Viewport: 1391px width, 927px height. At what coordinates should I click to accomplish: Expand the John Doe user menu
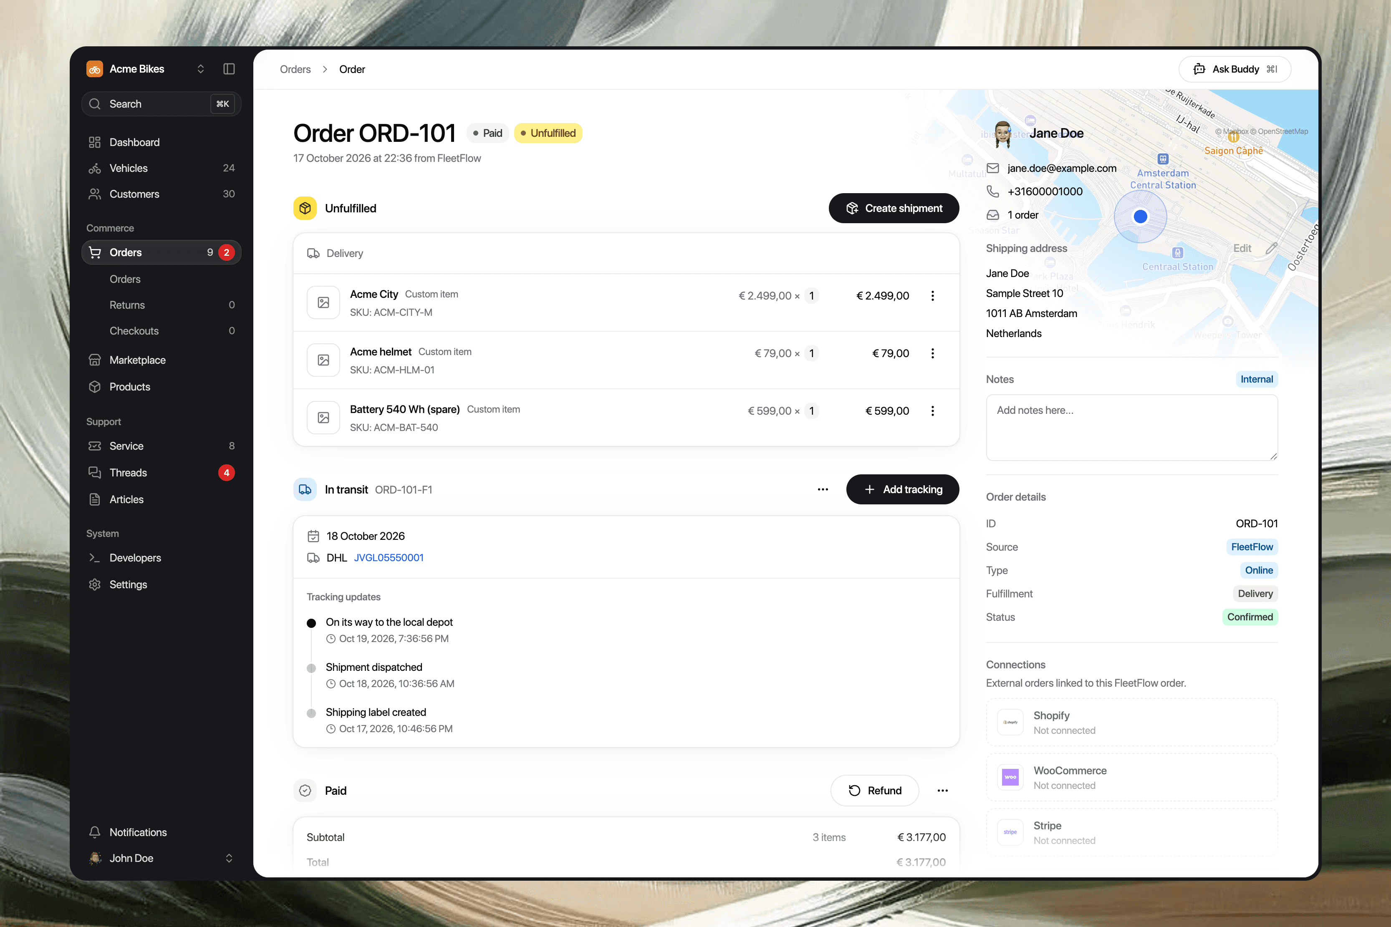(x=161, y=859)
